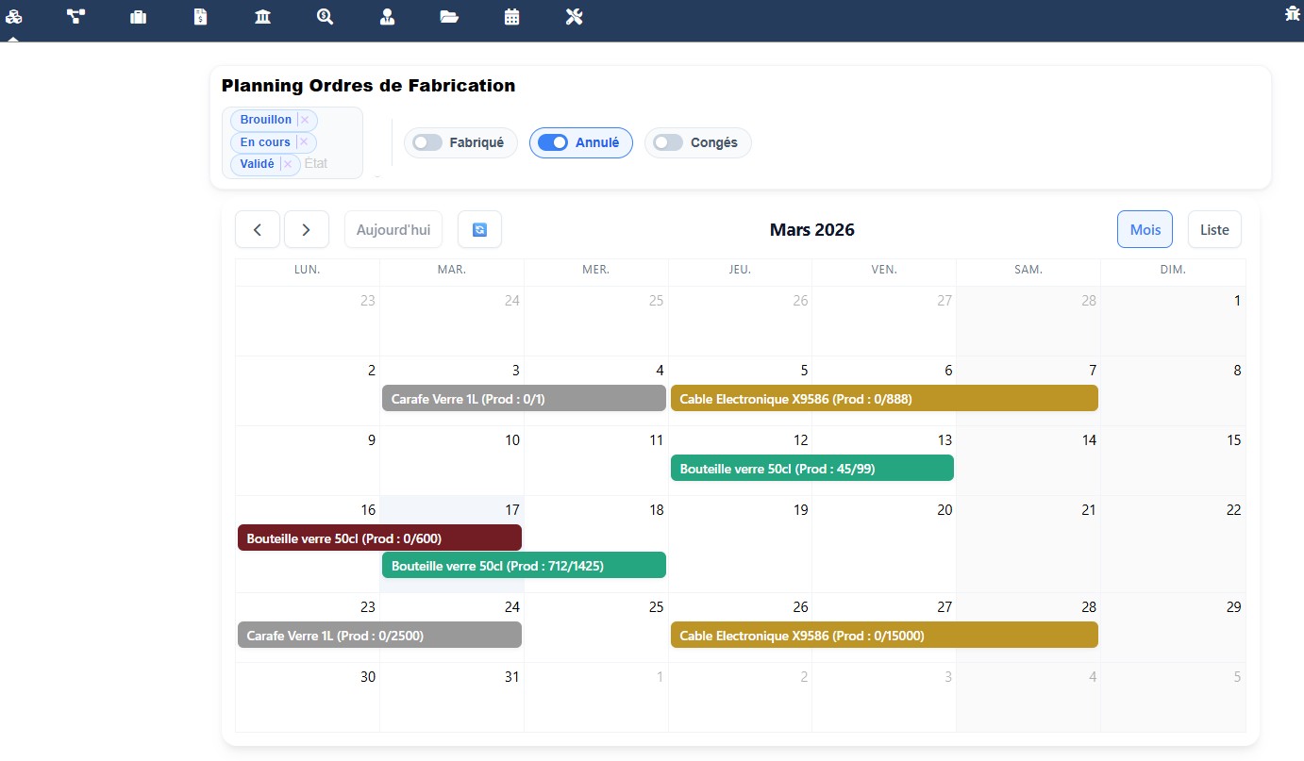Image resolution: width=1304 pixels, height=761 pixels.
Task: Click the calendar Agenda icon in top bar
Action: (x=511, y=16)
